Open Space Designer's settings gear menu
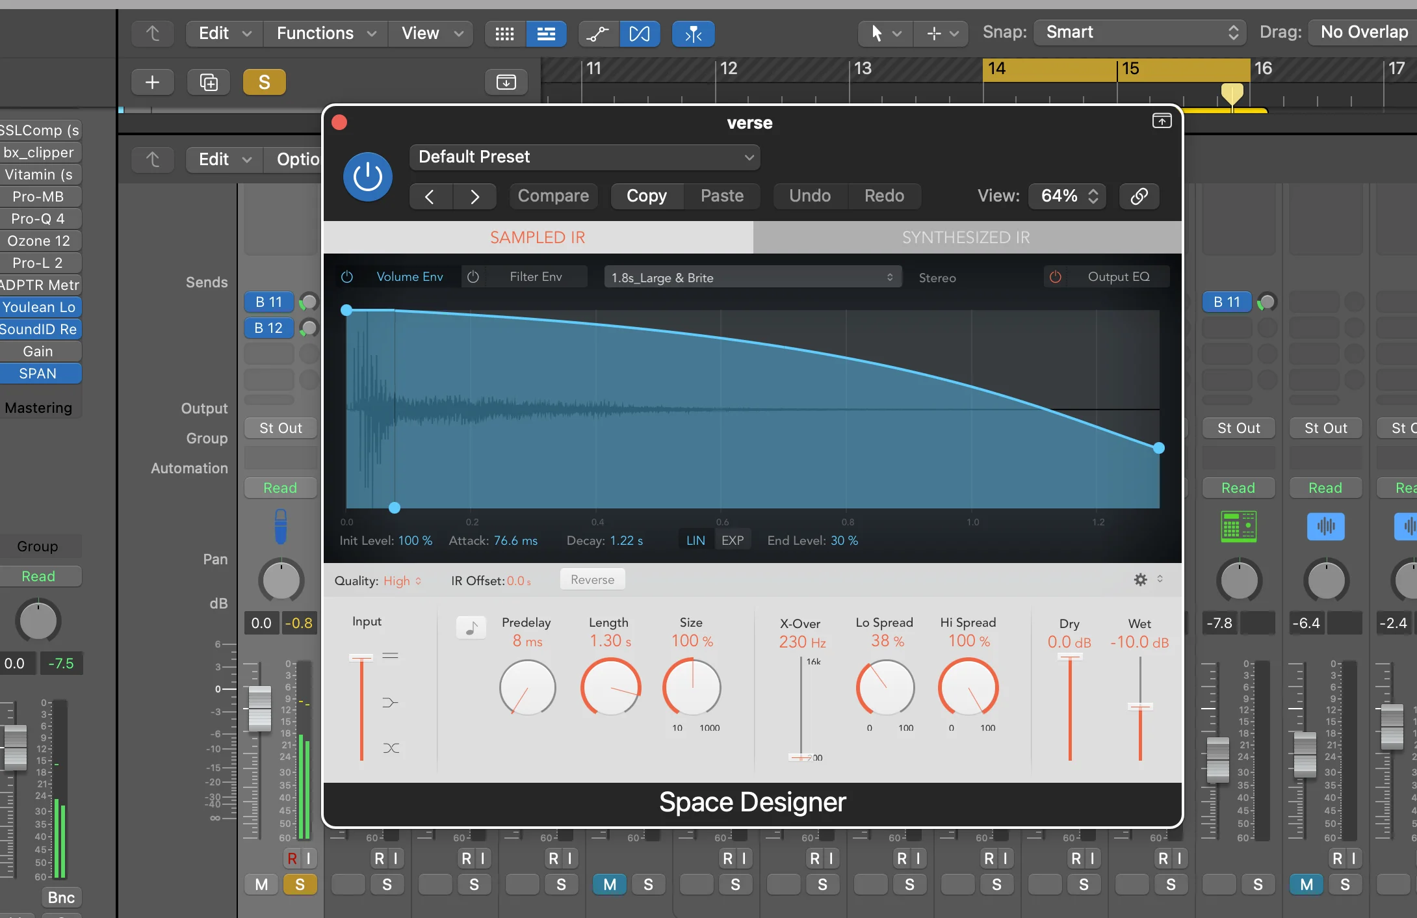Image resolution: width=1417 pixels, height=918 pixels. coord(1141,579)
